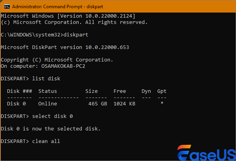This screenshot has width=236, height=161.
Task: Click the 'clean all' command at the prompt
Action: tap(46, 141)
